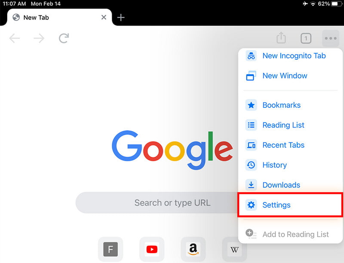Tap the airplane mode status icon
The height and width of the screenshot is (263, 344).
click(x=305, y=4)
